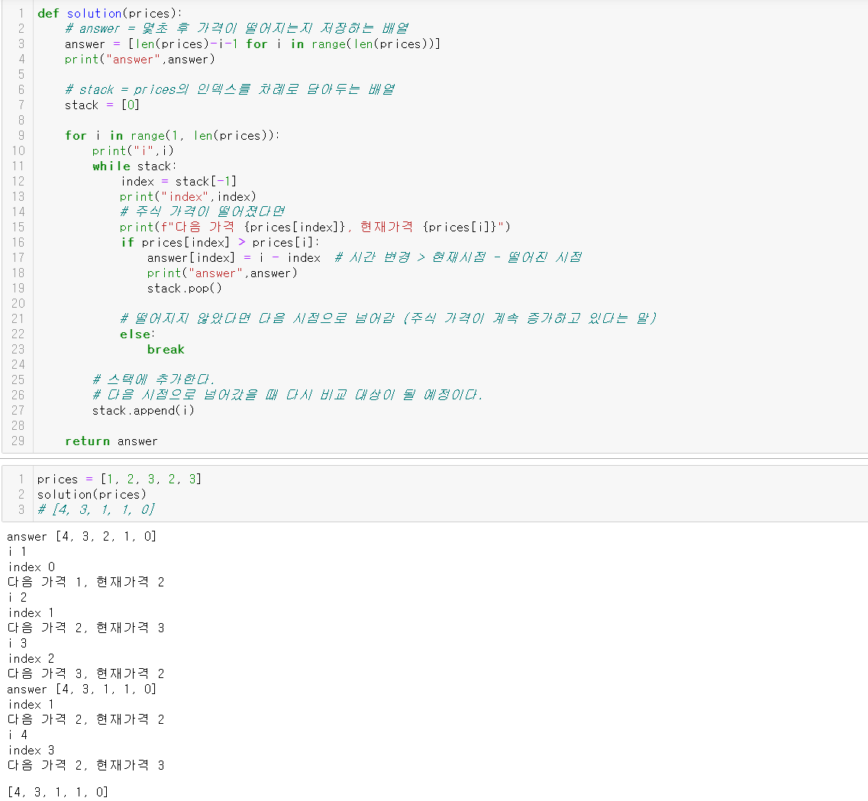Click output line 'index 3'
The width and height of the screenshot is (868, 801).
point(31,751)
